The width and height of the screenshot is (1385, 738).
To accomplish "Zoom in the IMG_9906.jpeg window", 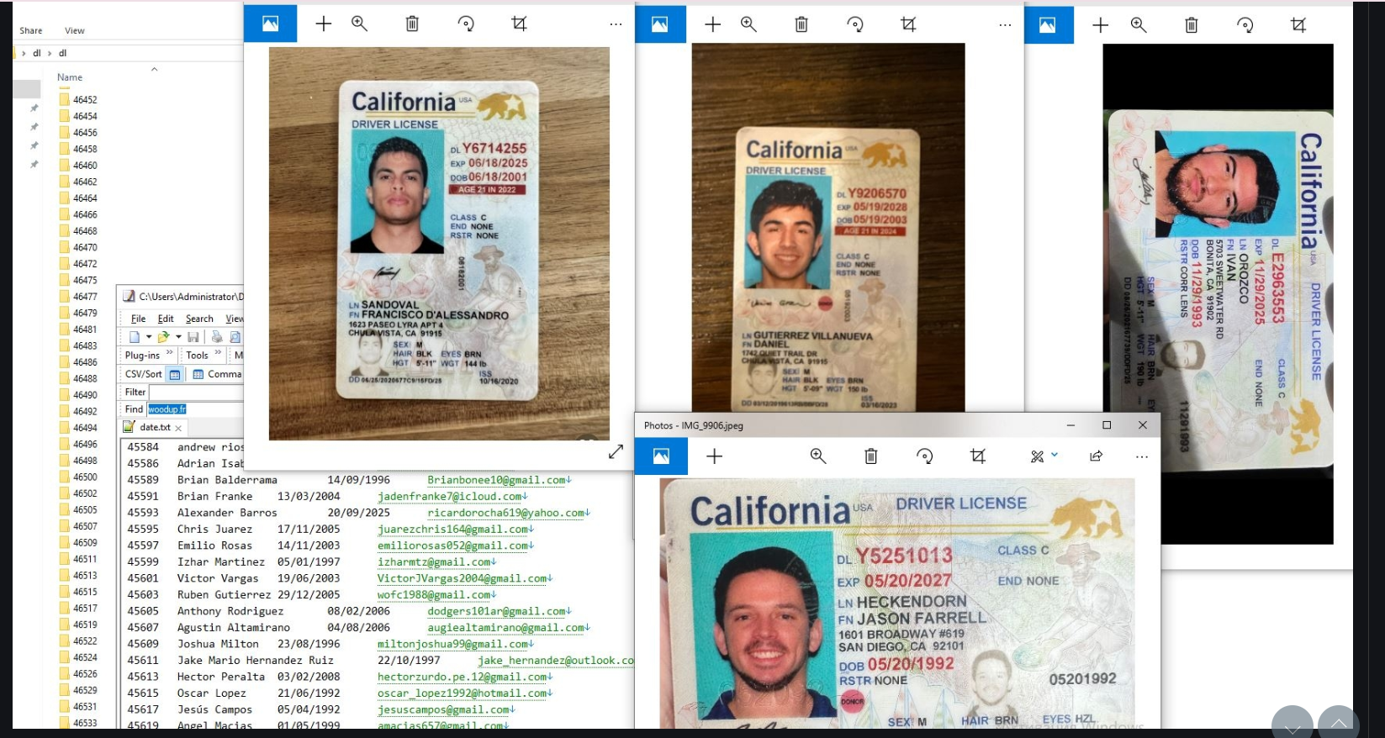I will click(818, 456).
